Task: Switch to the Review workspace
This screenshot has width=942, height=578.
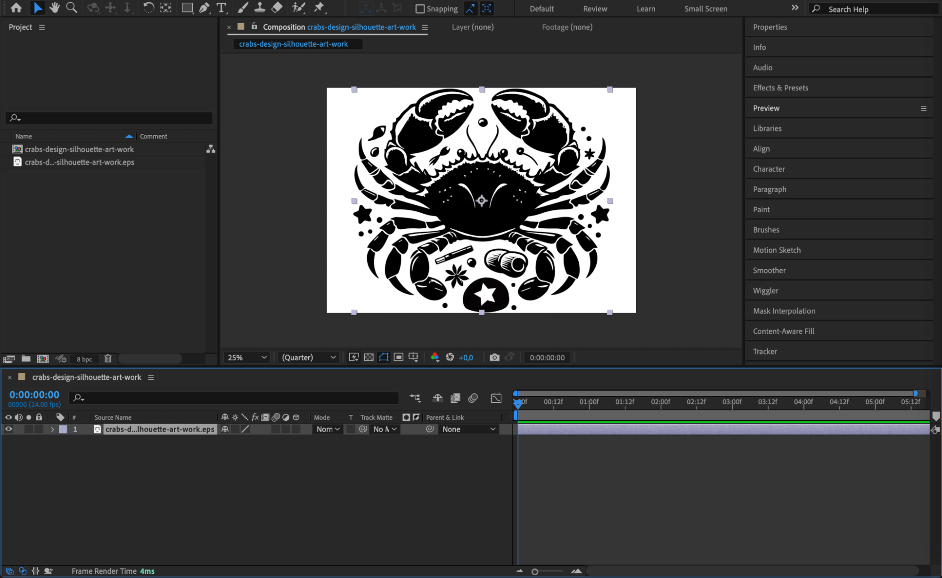Action: tap(595, 9)
